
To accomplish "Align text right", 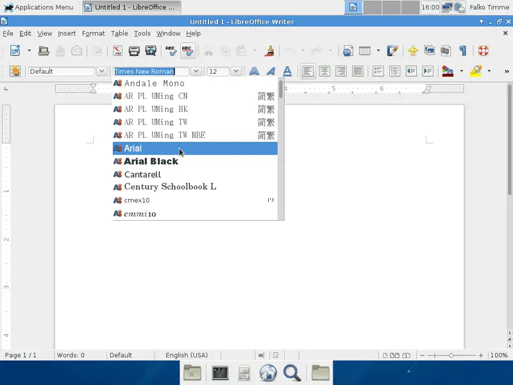I will 341,71.
